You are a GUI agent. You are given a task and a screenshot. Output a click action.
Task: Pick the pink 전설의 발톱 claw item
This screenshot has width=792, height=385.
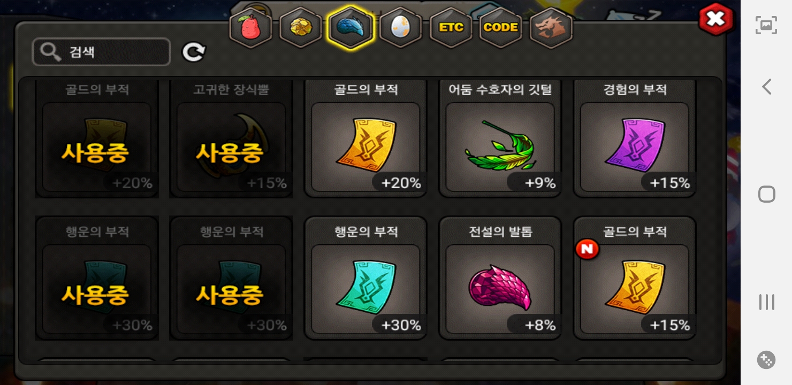point(500,278)
